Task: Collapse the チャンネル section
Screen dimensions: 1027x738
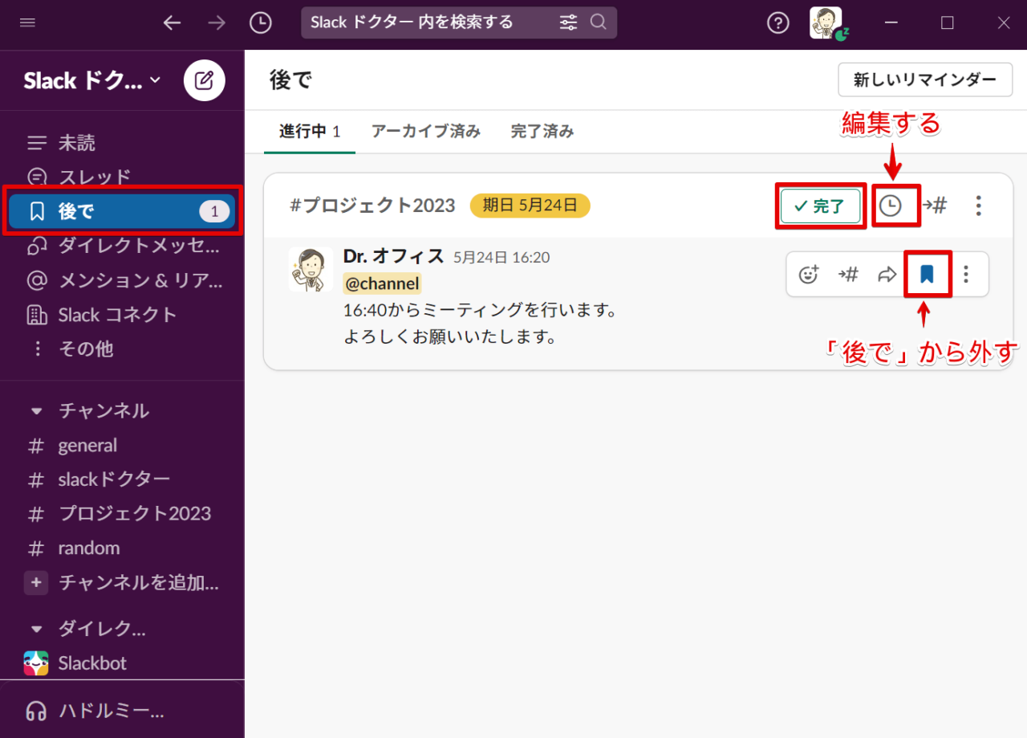Action: (x=36, y=411)
